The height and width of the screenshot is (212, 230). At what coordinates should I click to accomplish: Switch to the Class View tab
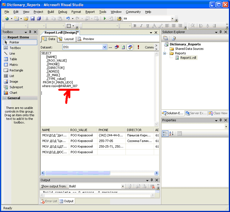point(218,113)
